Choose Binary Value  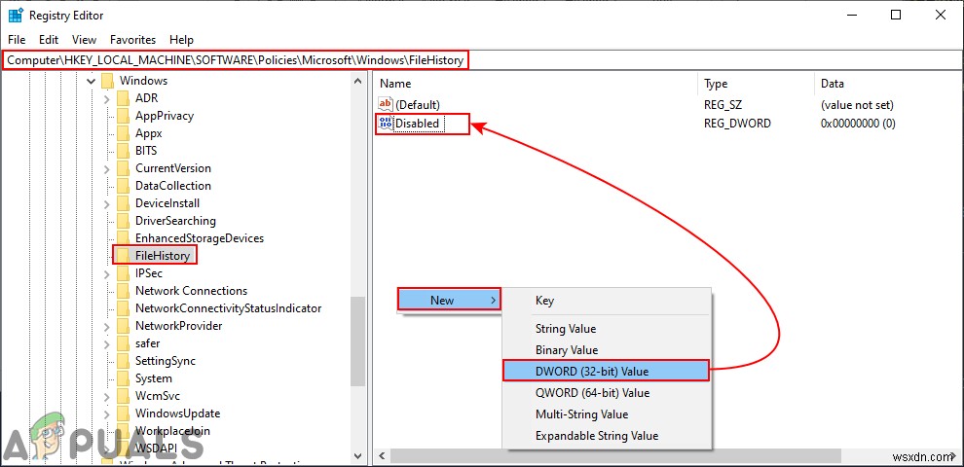[607, 350]
